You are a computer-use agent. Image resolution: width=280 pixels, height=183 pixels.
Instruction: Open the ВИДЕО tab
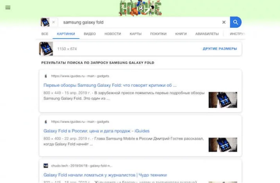90,34
